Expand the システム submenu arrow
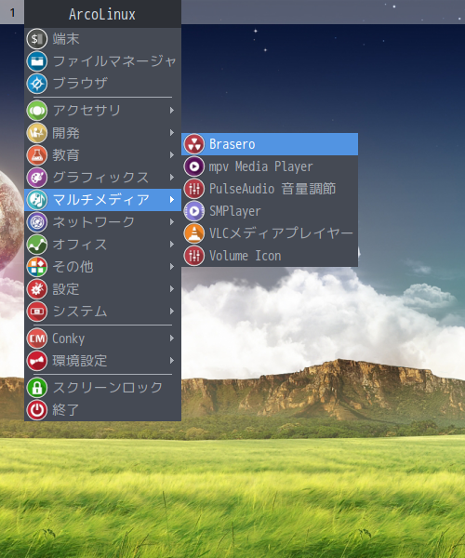The width and height of the screenshot is (465, 558). click(172, 312)
